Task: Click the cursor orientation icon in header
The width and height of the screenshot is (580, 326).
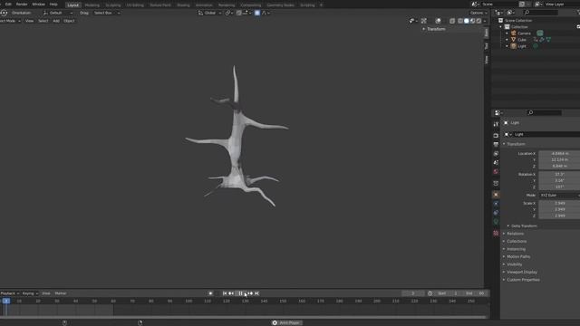Action: click(4, 13)
